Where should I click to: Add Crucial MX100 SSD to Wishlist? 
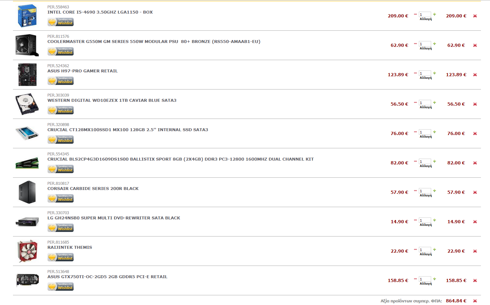pos(60,140)
